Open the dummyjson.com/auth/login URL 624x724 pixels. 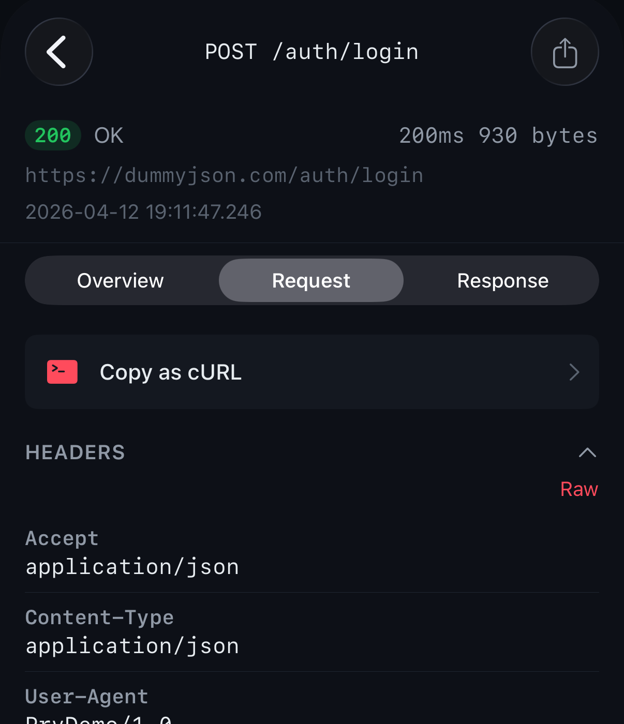click(224, 175)
